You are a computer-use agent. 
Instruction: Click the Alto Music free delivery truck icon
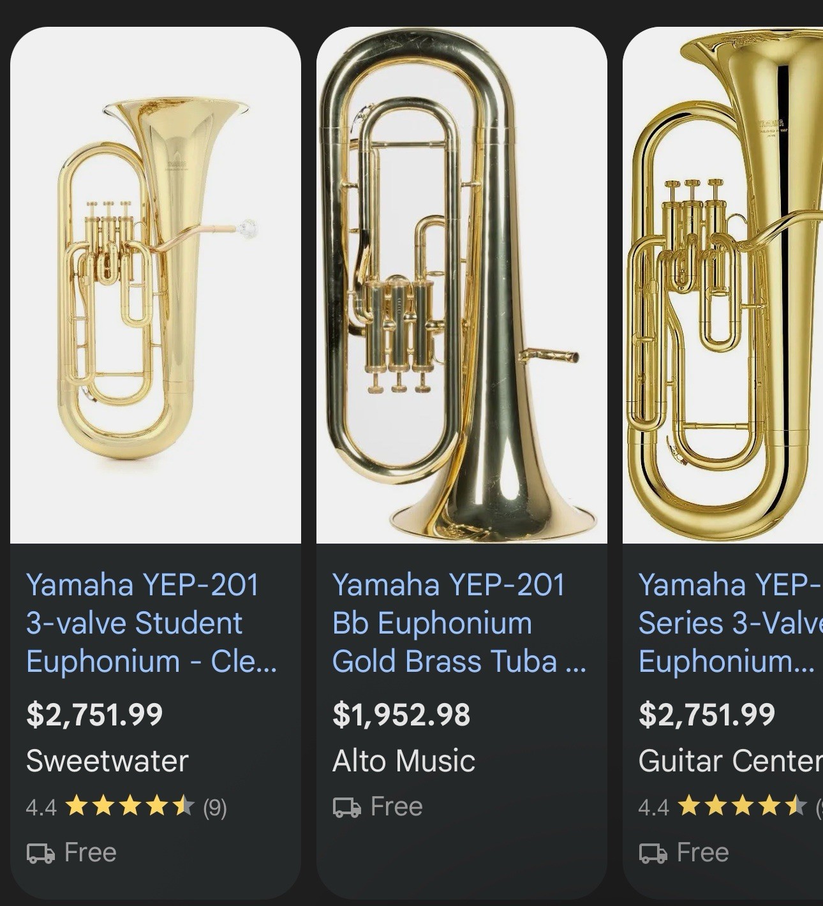point(346,807)
